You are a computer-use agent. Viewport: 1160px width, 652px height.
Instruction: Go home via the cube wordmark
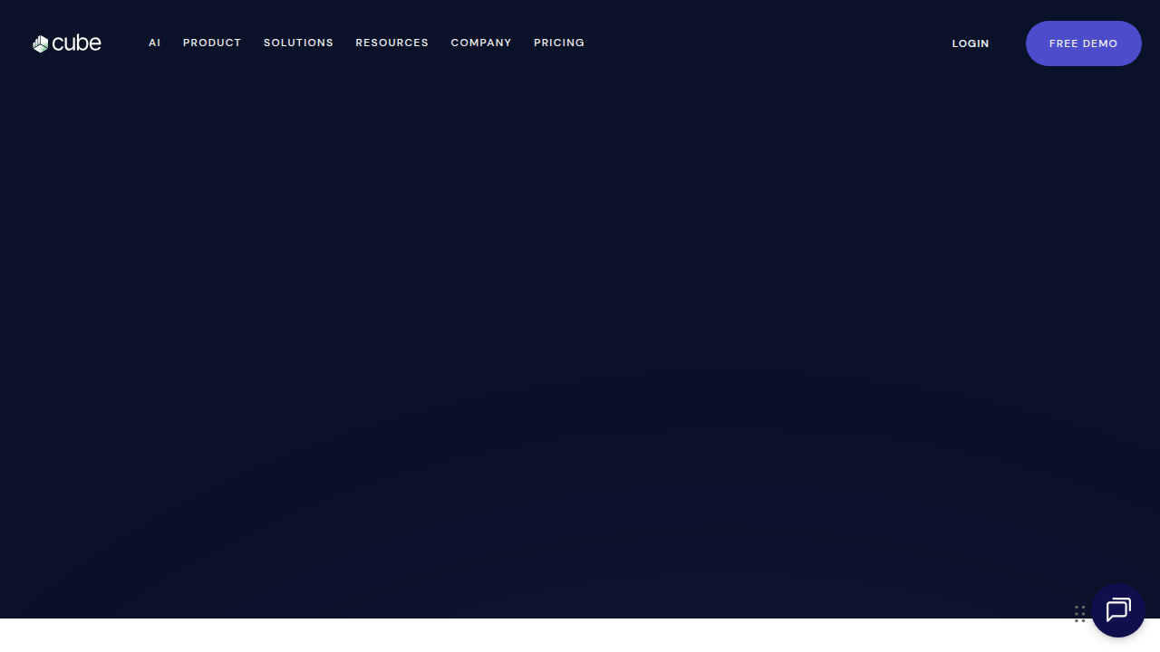tap(77, 43)
